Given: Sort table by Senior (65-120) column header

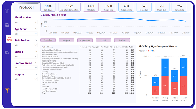Looking at the screenshot, I should 122,47.
